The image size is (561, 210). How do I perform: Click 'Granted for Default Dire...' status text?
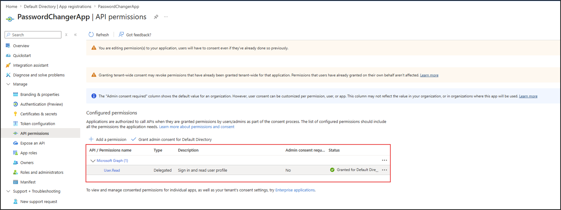tap(357, 170)
